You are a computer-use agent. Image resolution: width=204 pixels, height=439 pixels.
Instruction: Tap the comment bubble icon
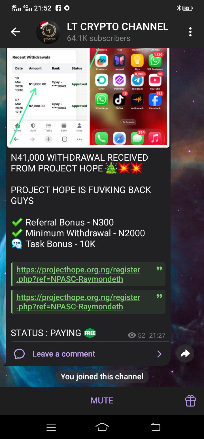tap(19, 354)
